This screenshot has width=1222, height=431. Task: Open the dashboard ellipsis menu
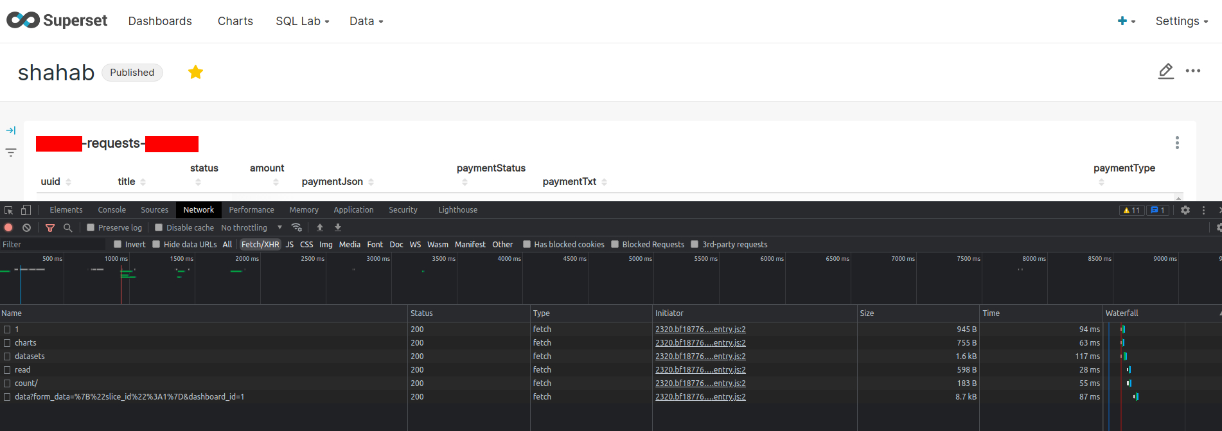click(1193, 71)
